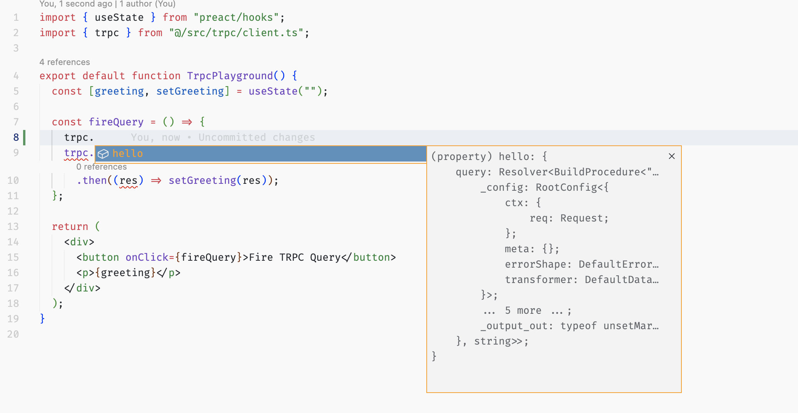Open the "0 references" code lens
Viewport: 798px width, 413px height.
(x=102, y=167)
